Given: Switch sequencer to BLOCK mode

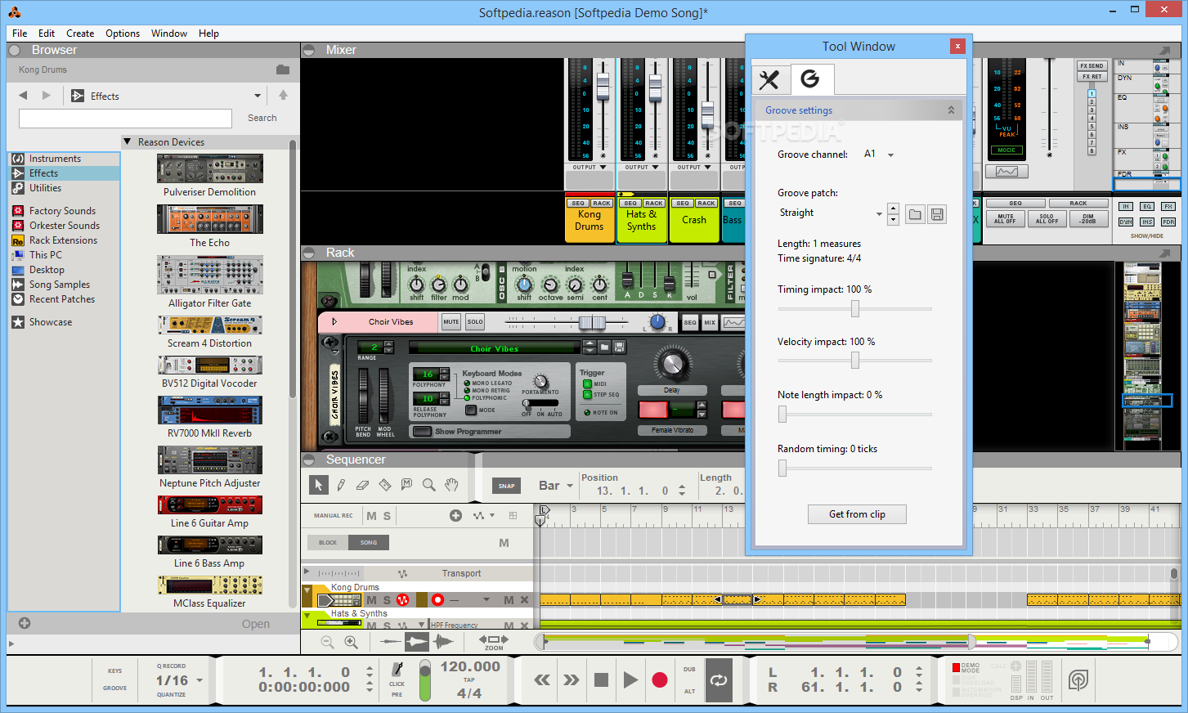Looking at the screenshot, I should click(x=328, y=542).
